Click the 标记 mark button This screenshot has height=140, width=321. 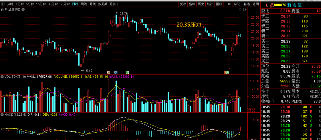coord(237,4)
